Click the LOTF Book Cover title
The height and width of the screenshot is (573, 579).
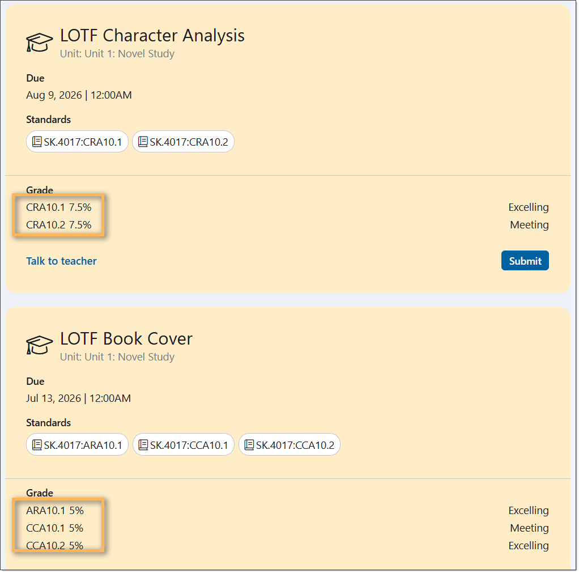(x=126, y=339)
